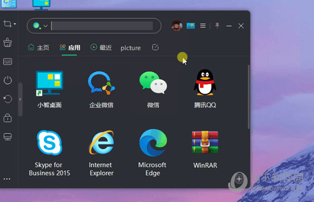Close the launcher window
Image resolution: width=314 pixels, height=202 pixels.
tap(241, 26)
